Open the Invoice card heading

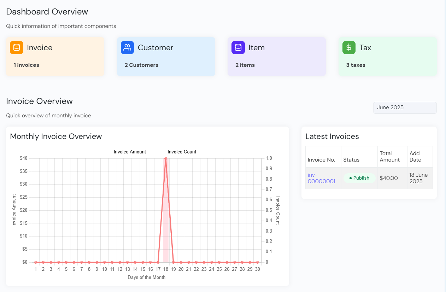[x=40, y=48]
